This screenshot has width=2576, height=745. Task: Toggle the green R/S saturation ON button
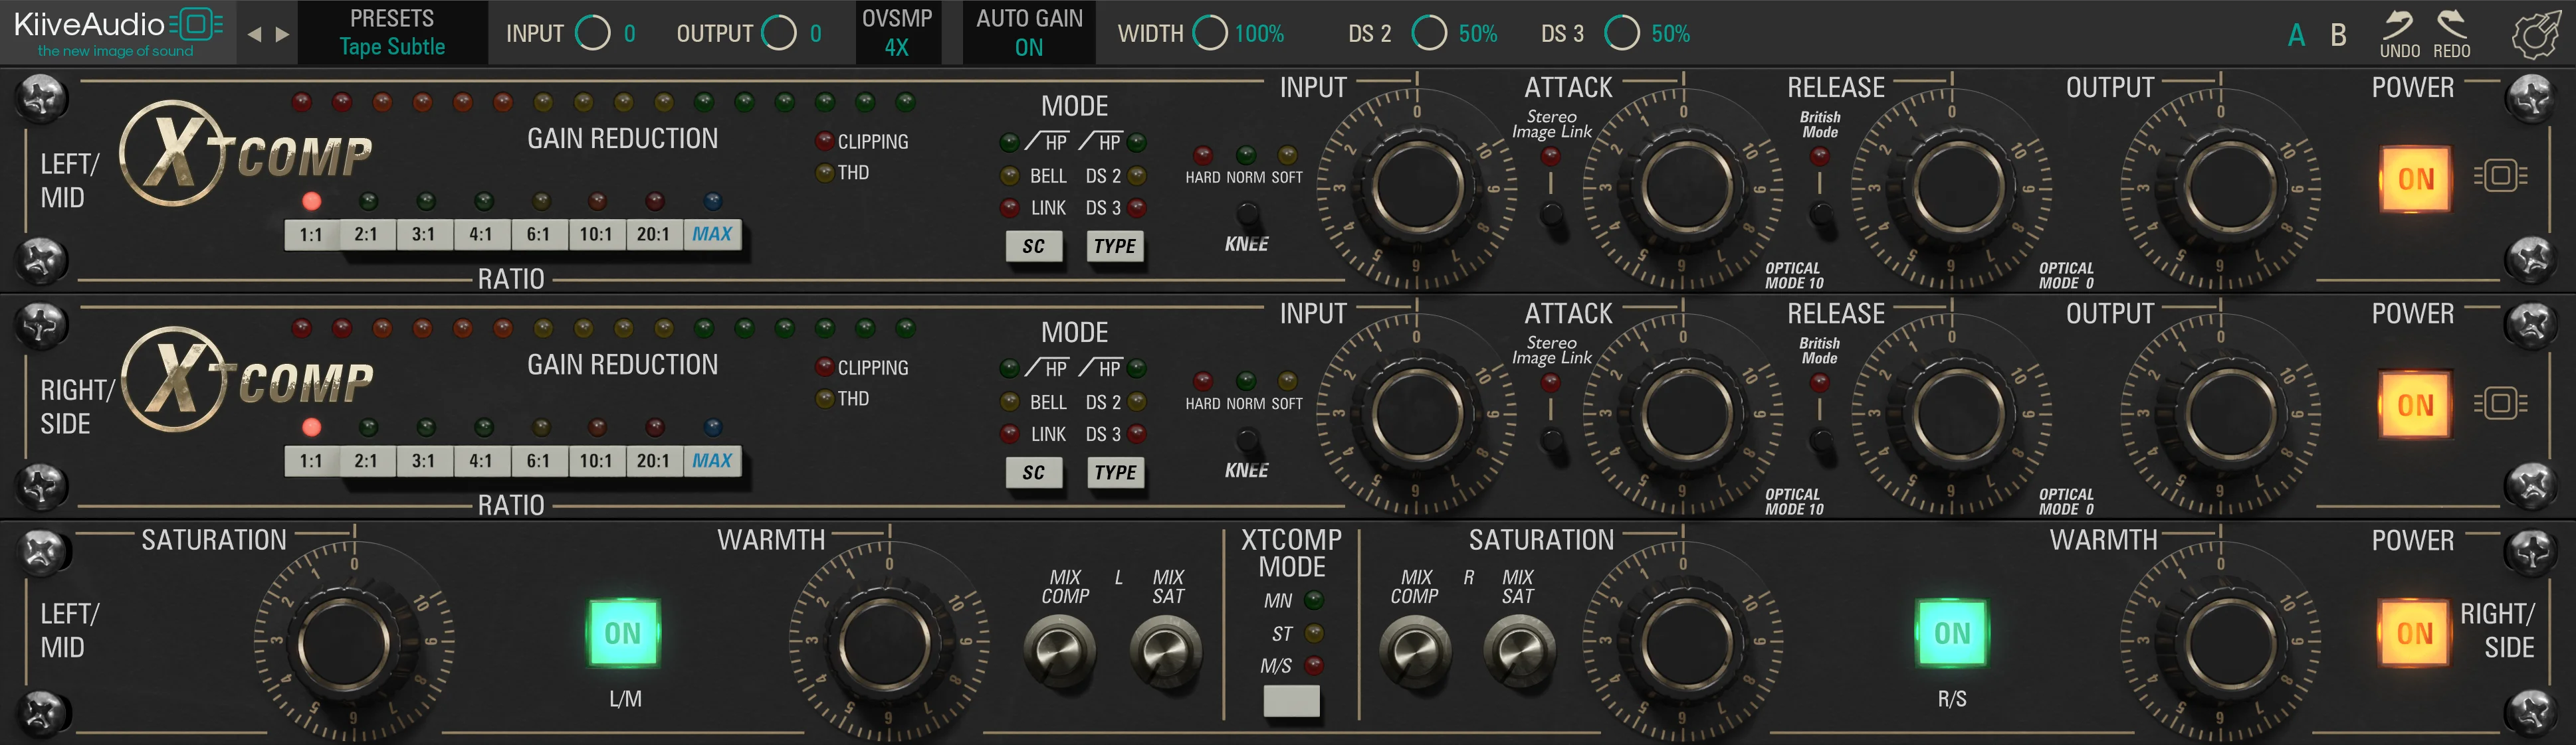(1951, 633)
